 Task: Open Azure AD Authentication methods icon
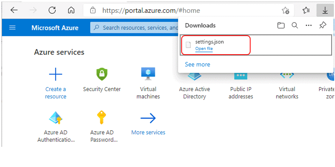tap(55, 118)
